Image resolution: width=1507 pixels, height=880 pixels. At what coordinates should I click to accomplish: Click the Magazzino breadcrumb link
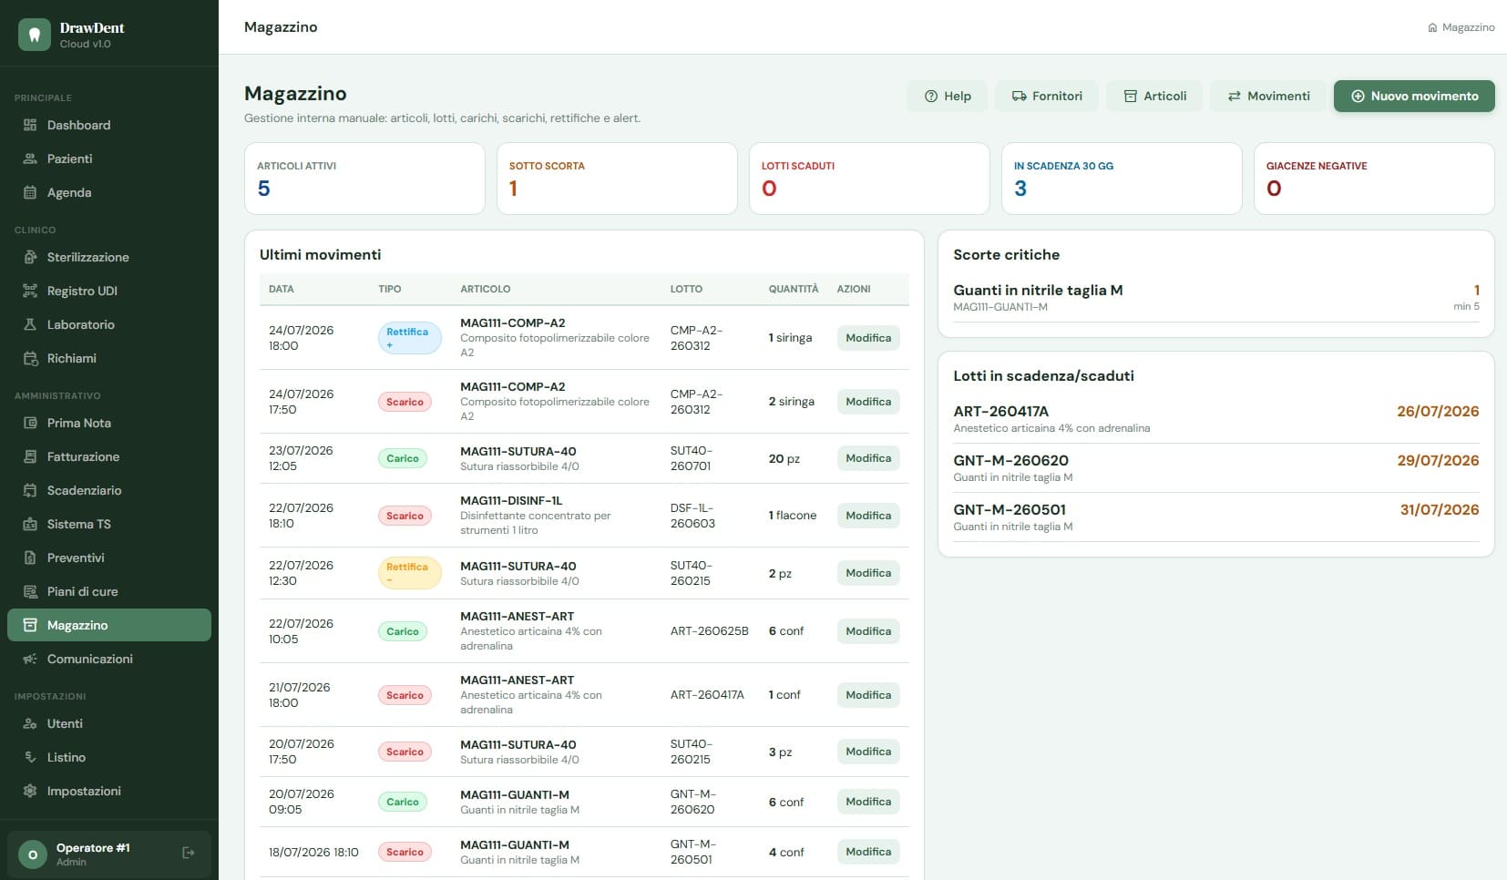click(1468, 27)
